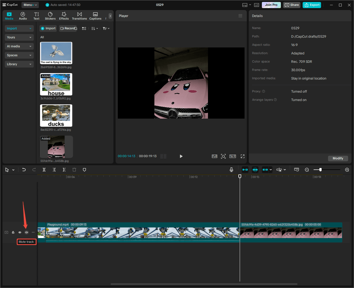Screen dimensions: 354x288
Task: Open the Menu dropdown in the top bar
Action: click(x=30, y=5)
